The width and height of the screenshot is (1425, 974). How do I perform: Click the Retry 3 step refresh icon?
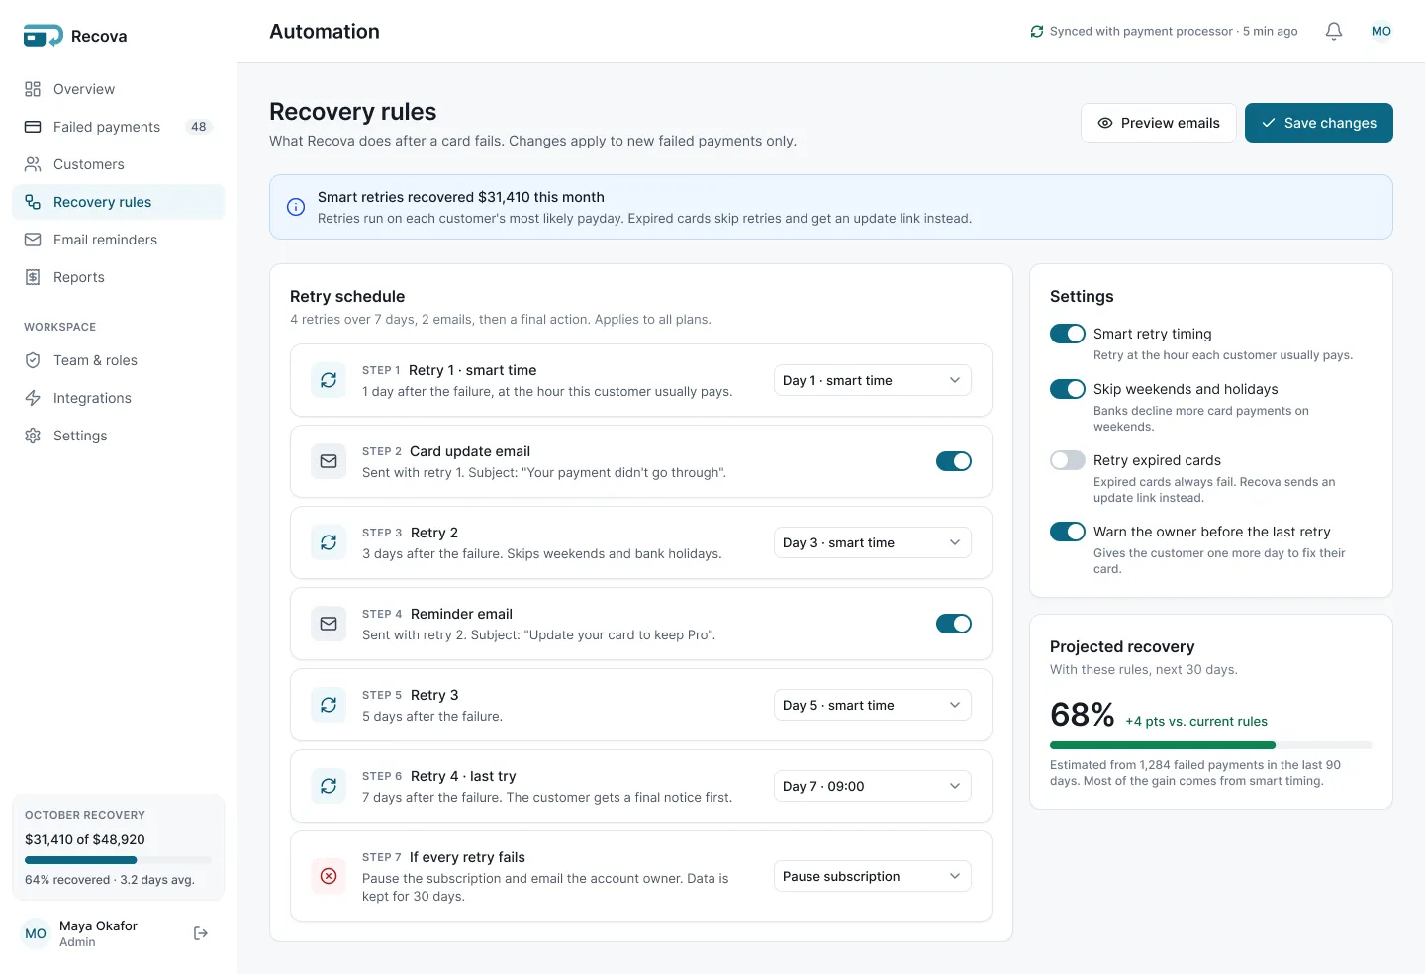(x=329, y=705)
